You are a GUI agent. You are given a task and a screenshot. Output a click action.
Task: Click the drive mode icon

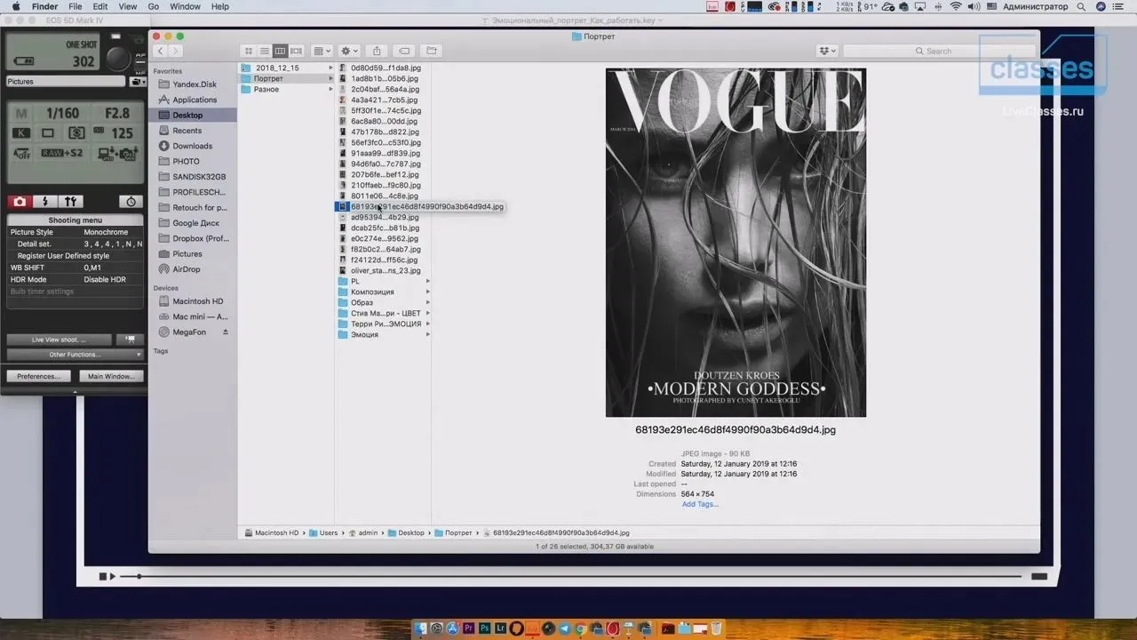48,133
